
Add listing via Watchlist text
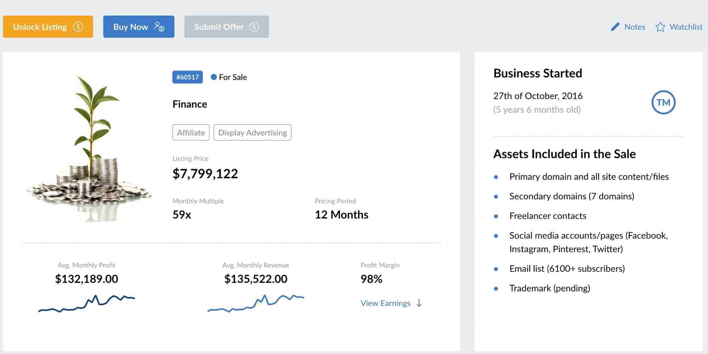click(x=686, y=27)
